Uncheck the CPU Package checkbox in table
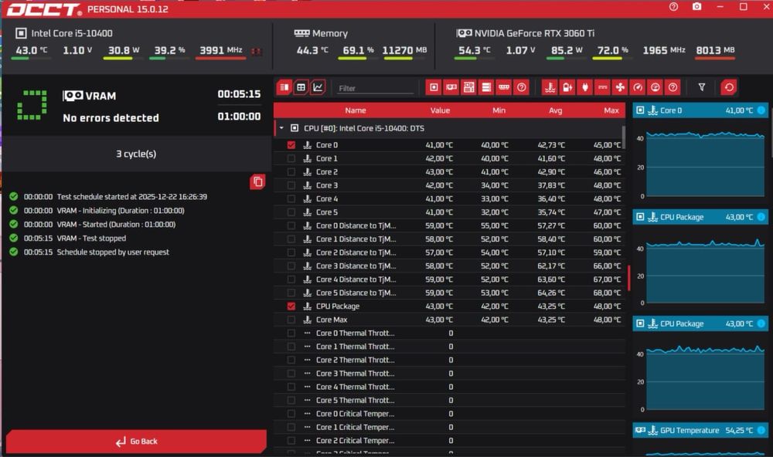 291,306
